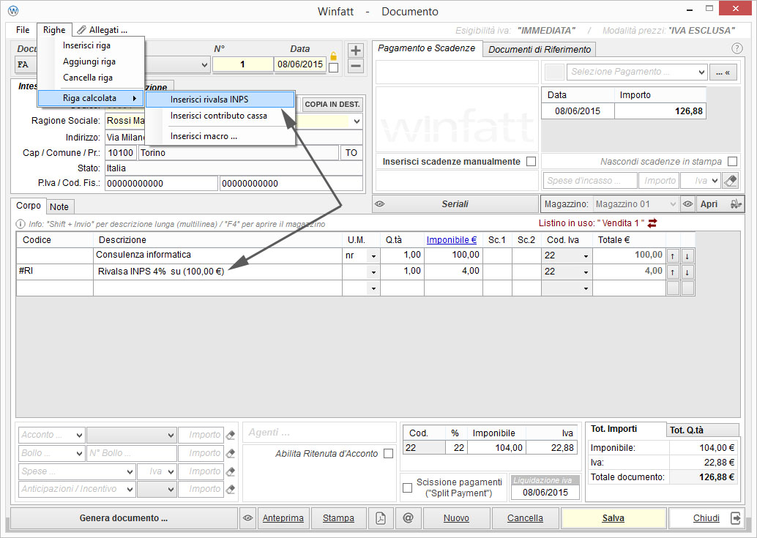Click the @ email icon
The height and width of the screenshot is (538, 757).
click(408, 518)
